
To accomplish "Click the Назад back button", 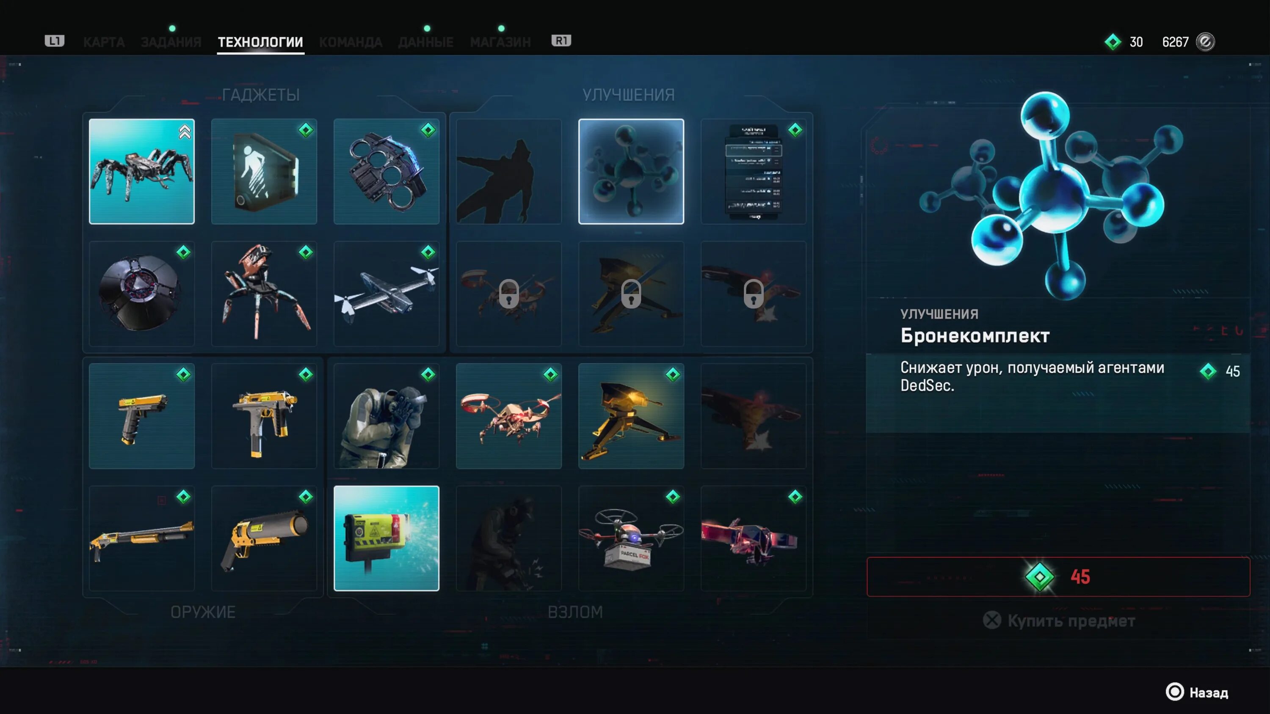I will tap(1197, 692).
